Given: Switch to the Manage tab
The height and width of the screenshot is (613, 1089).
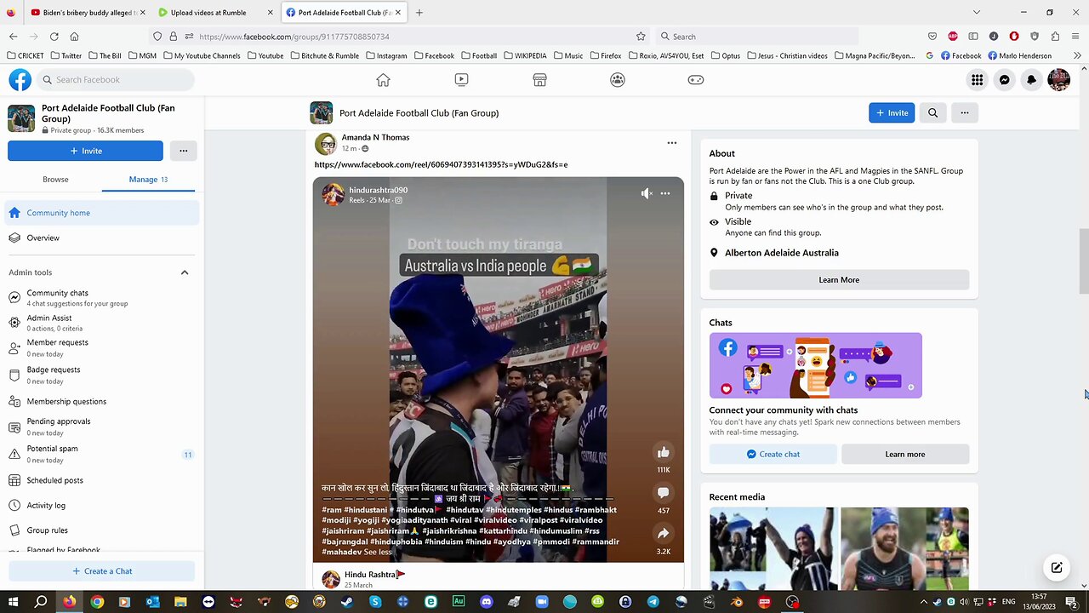Looking at the screenshot, I should coord(148,179).
